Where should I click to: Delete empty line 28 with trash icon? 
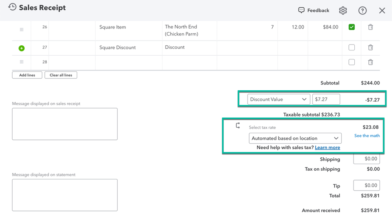tap(370, 62)
